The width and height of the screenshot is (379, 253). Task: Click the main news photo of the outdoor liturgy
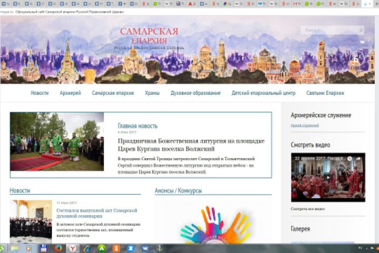click(x=57, y=142)
